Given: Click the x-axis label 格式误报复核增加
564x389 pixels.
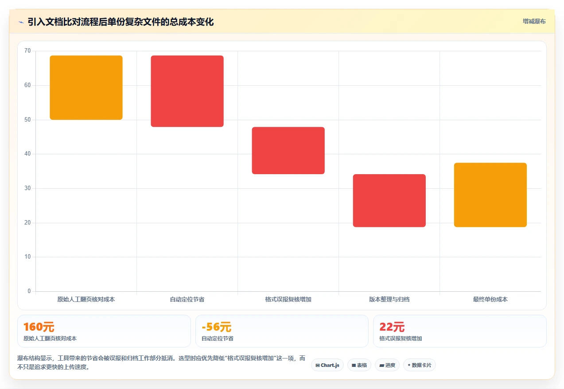Looking at the screenshot, I should (x=288, y=299).
